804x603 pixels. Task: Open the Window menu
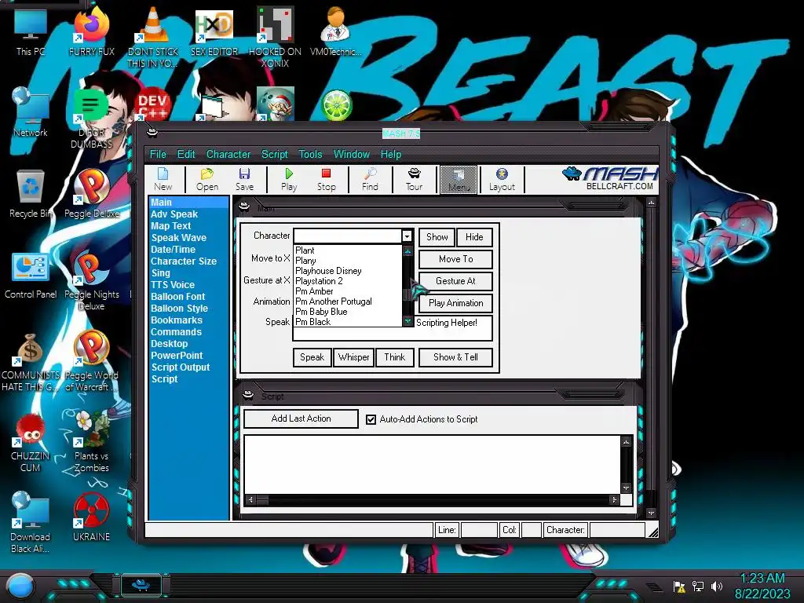pos(351,155)
